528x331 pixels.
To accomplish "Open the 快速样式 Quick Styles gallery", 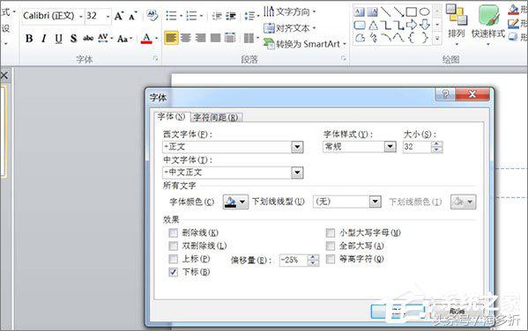I will pyautogui.click(x=488, y=25).
